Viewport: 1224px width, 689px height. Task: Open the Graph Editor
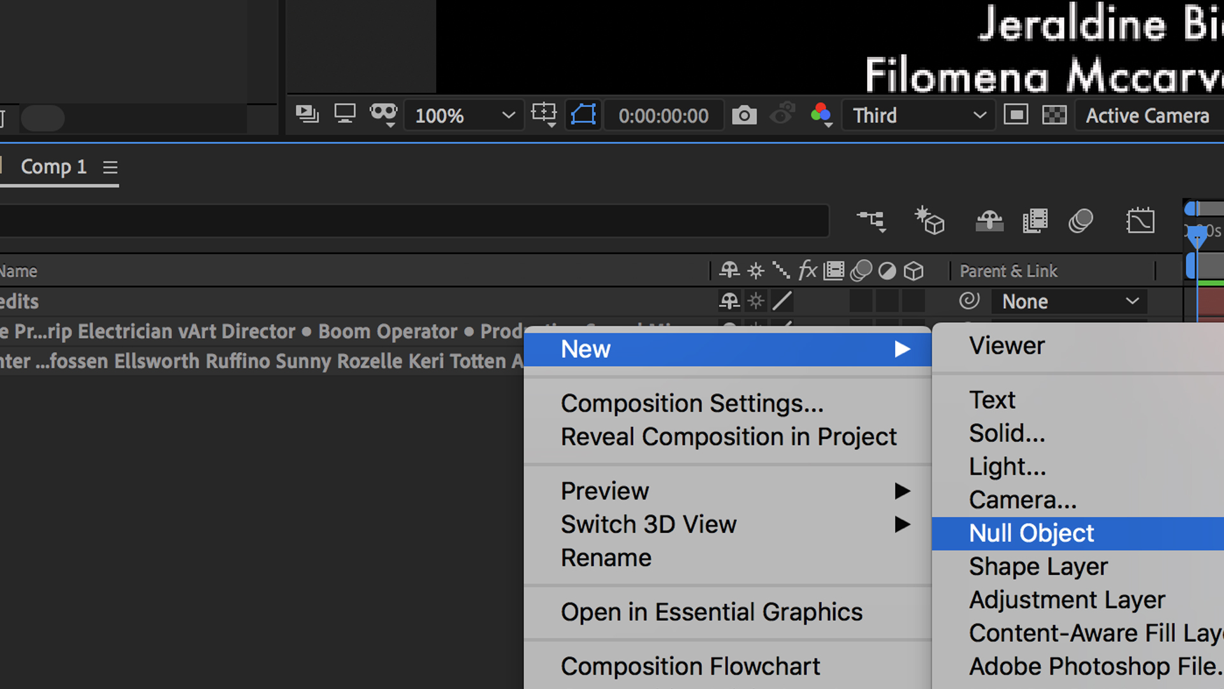pos(1140,220)
